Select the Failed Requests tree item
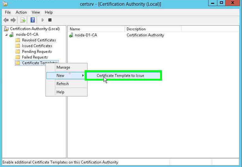This screenshot has height=167, width=242. tap(35, 57)
